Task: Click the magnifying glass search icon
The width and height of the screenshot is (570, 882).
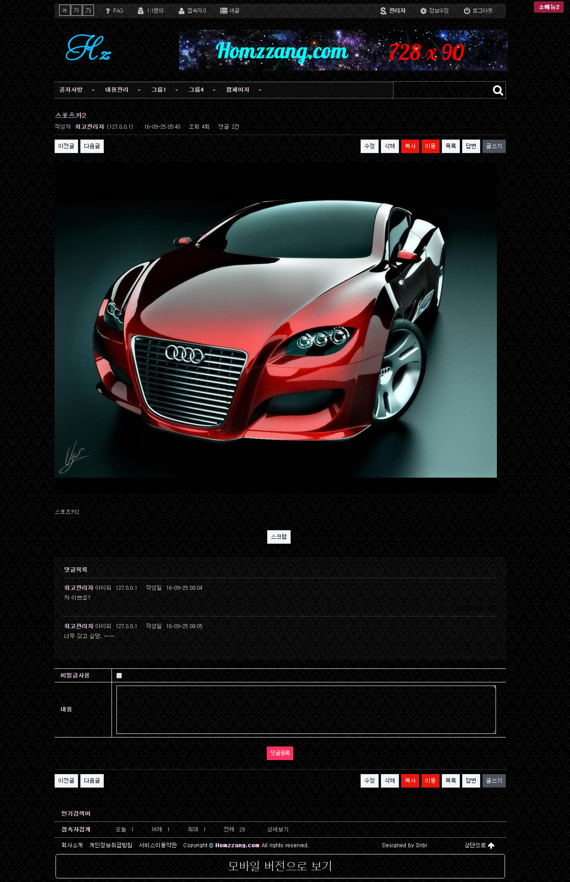Action: [x=498, y=91]
